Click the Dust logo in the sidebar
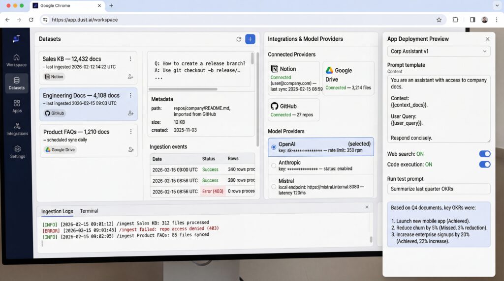The image size is (504, 281). coord(16,39)
